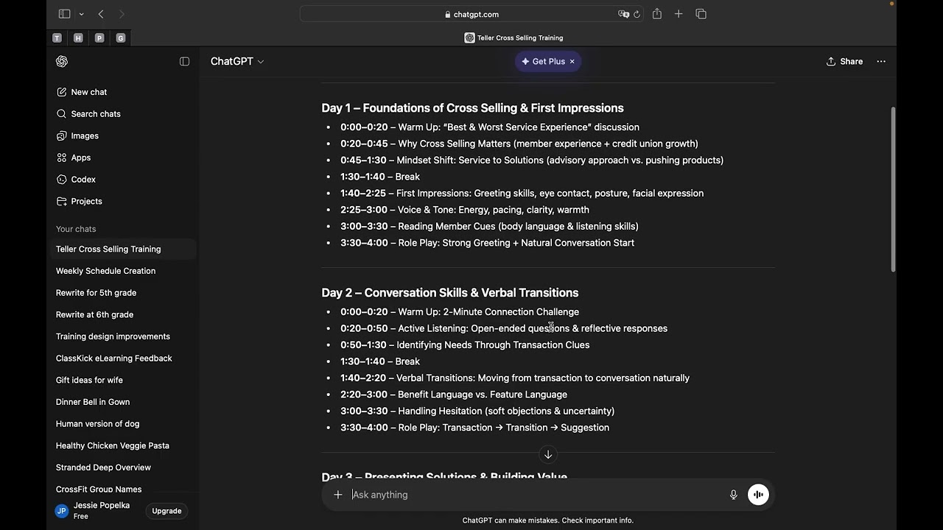943x530 pixels.
Task: Open the three-dot conversation options menu
Action: tap(881, 62)
